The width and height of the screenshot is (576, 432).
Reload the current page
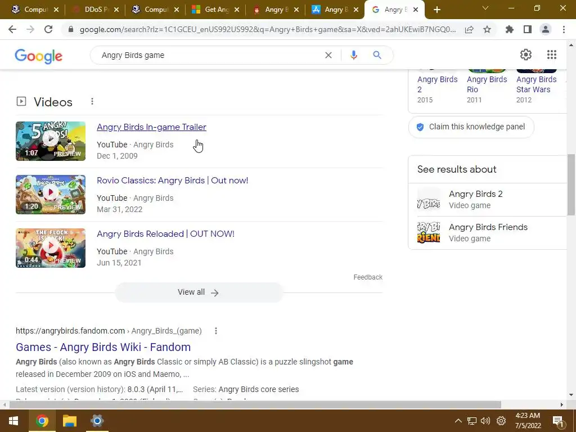(x=48, y=29)
